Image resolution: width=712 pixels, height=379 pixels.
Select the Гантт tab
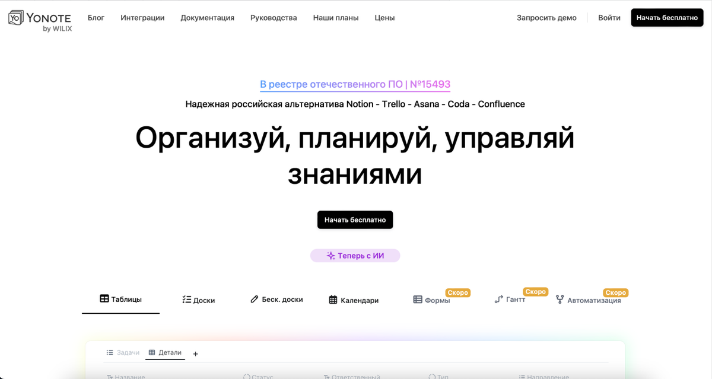click(x=510, y=300)
